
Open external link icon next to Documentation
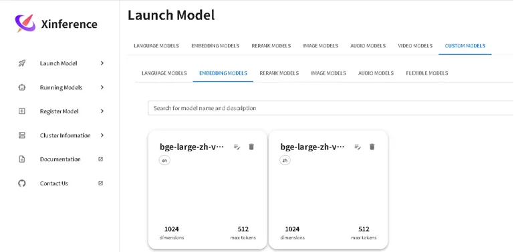[x=101, y=159]
